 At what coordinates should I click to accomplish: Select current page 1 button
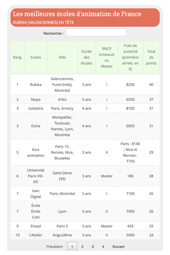(72, 246)
